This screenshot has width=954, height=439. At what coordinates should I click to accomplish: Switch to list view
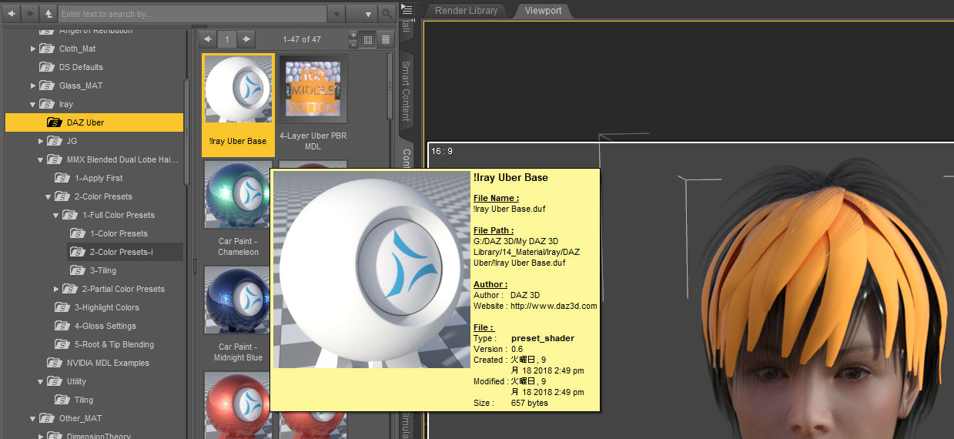coord(386,39)
